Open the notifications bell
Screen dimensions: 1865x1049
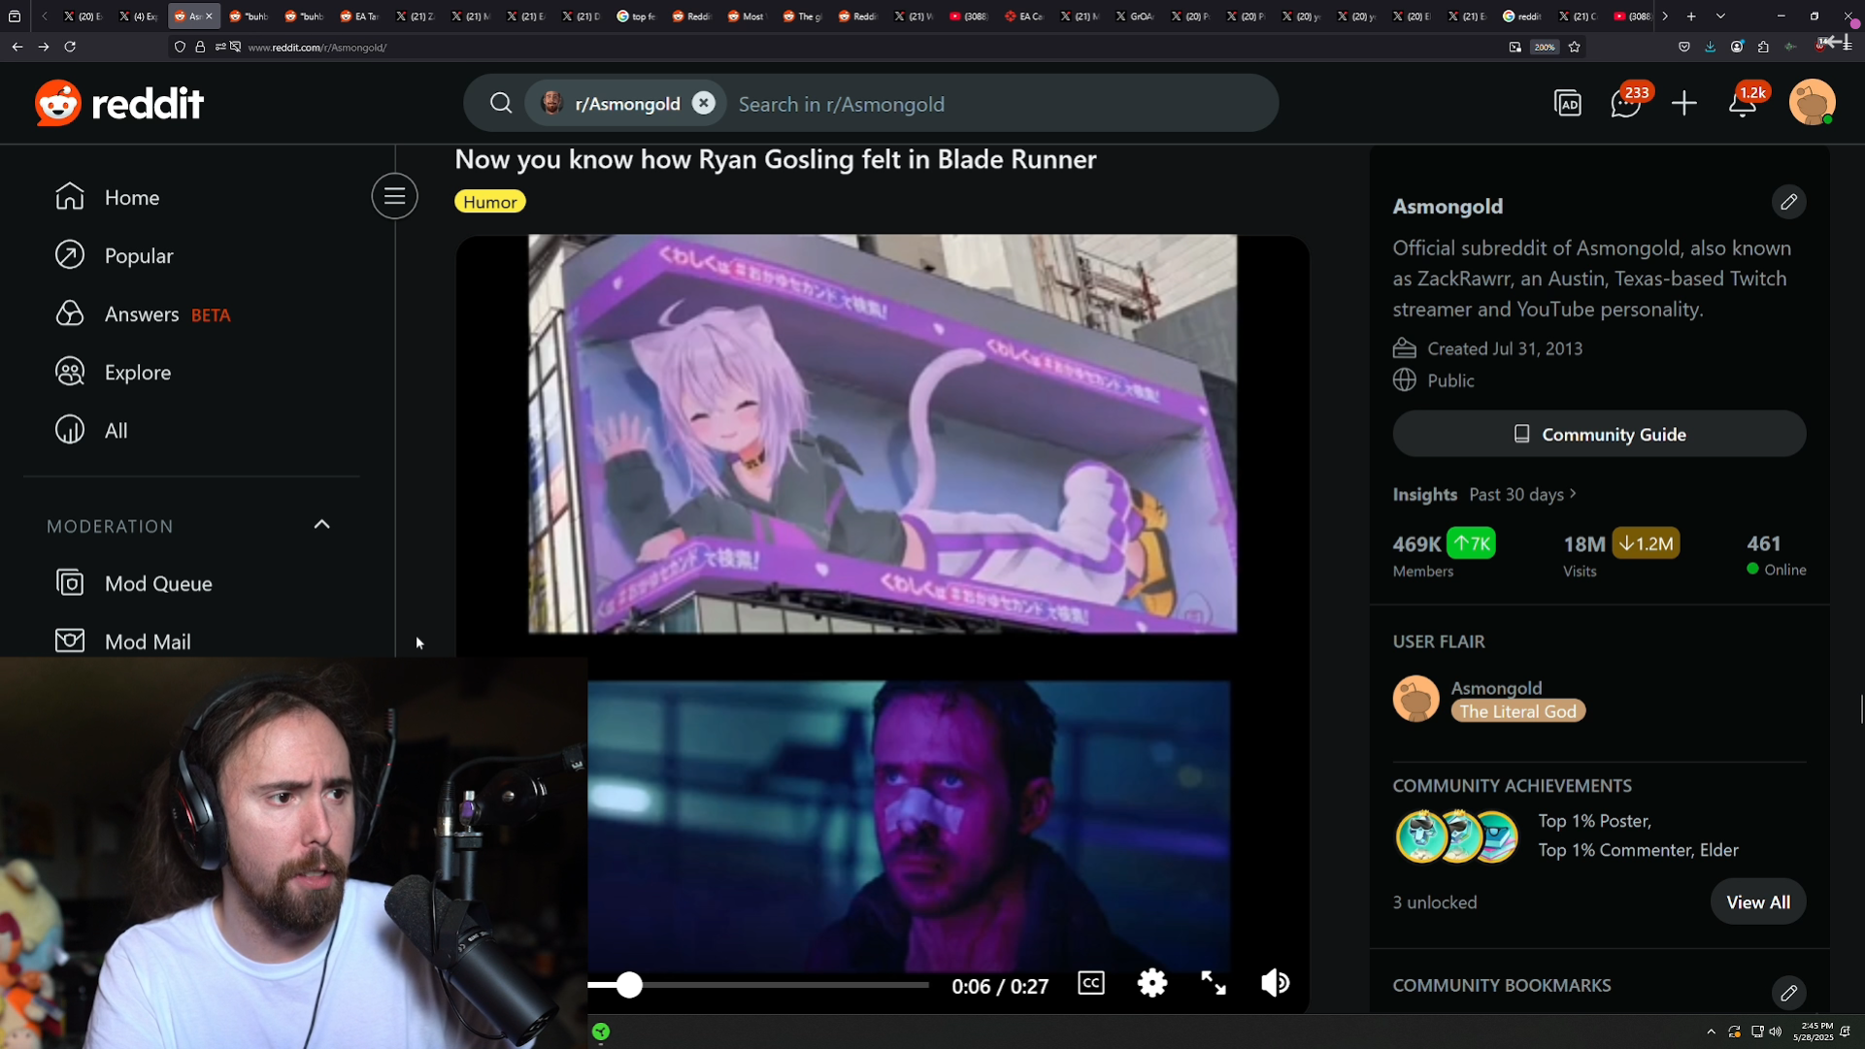1743,104
